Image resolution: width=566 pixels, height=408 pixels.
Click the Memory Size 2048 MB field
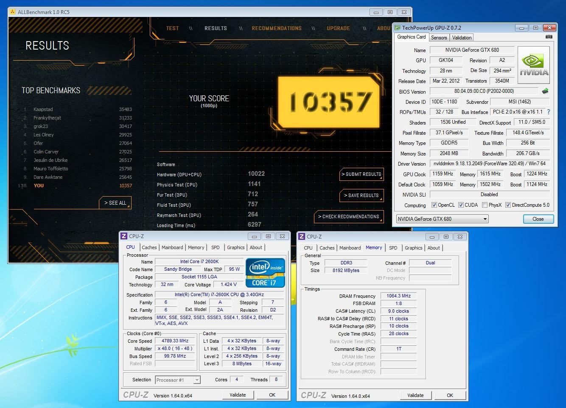tap(449, 153)
